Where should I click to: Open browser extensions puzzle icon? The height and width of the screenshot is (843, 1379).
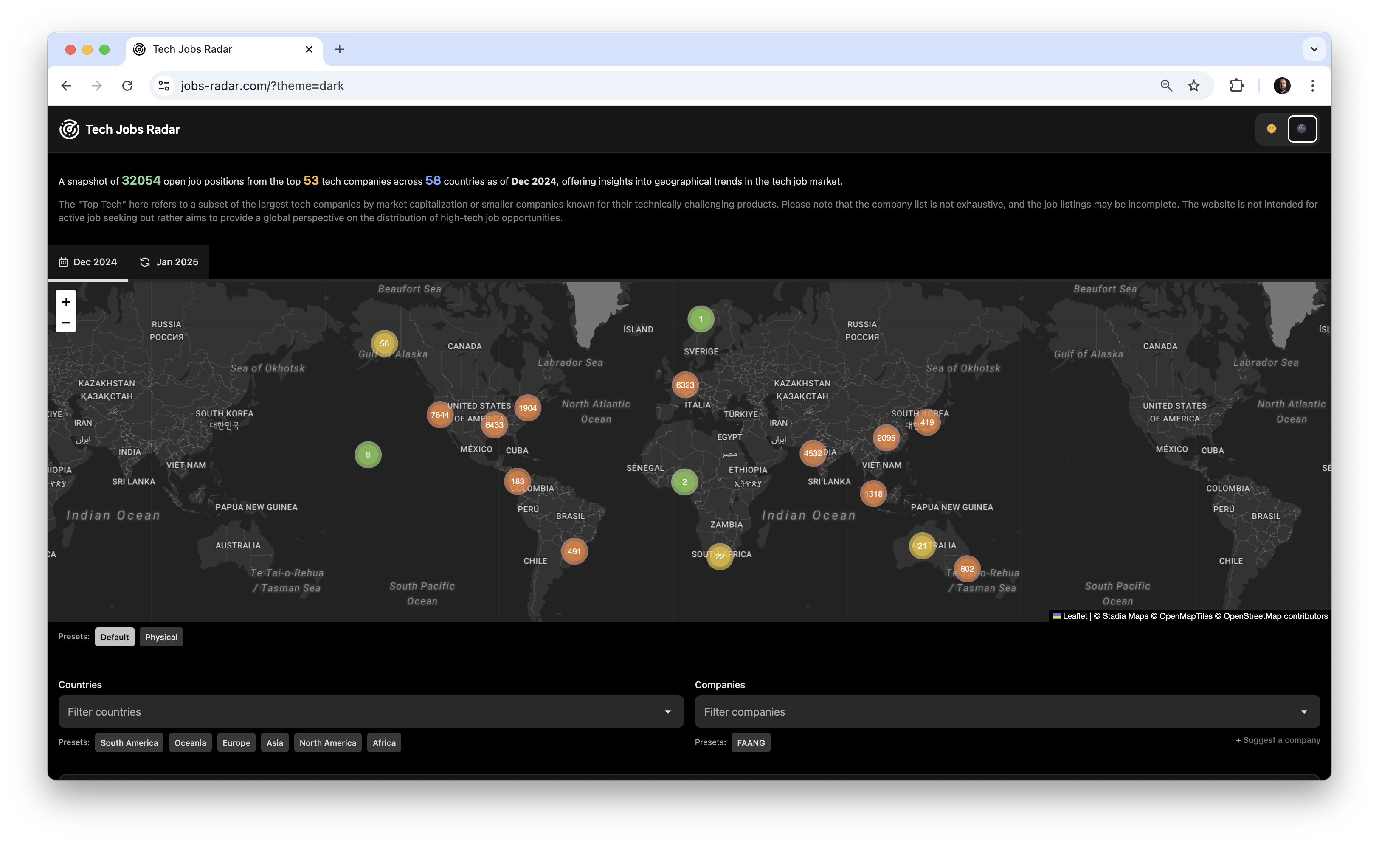pos(1237,86)
